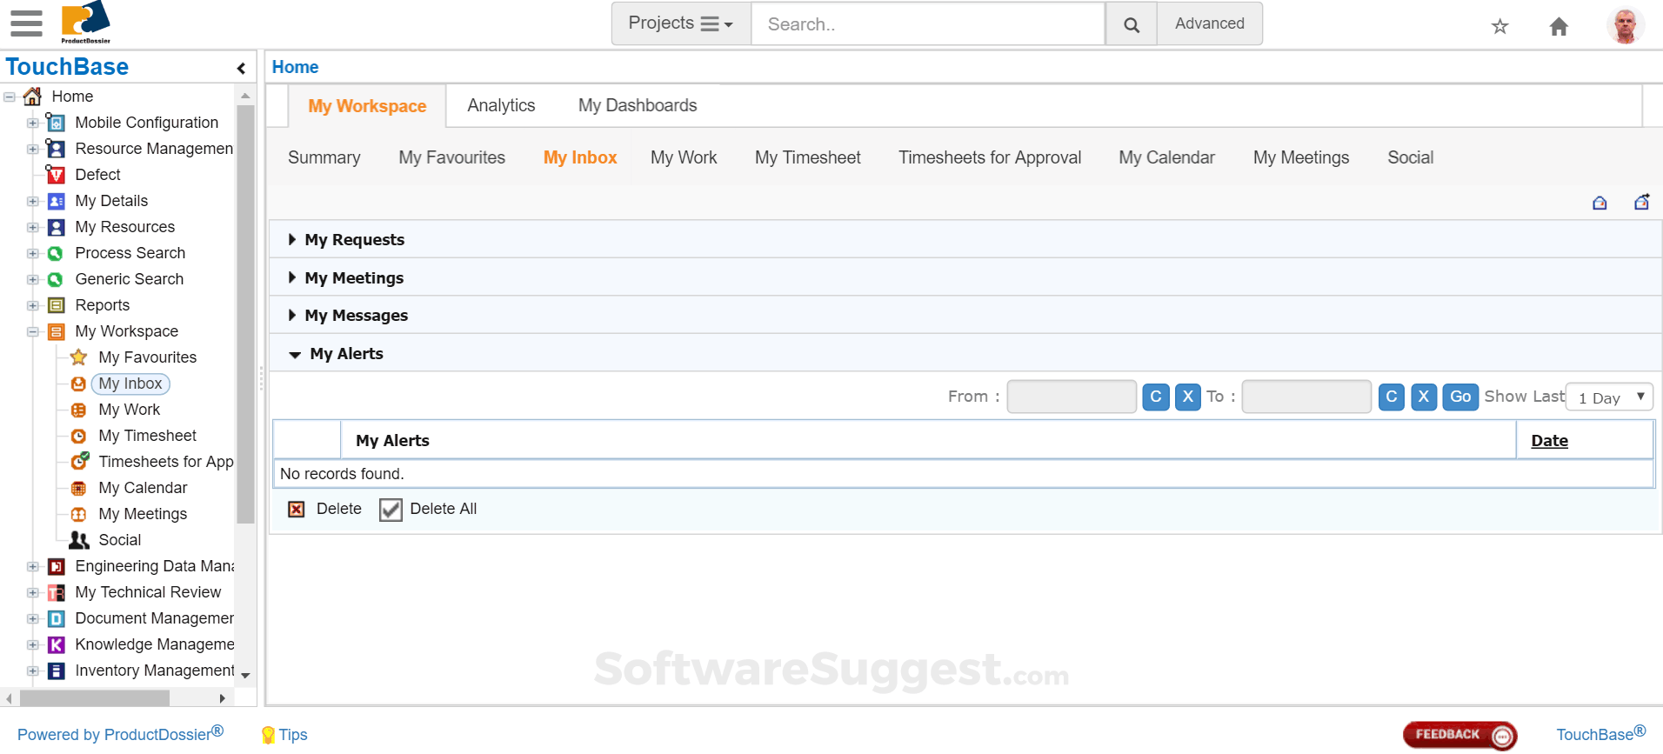Go to home via house icon

(x=1559, y=26)
